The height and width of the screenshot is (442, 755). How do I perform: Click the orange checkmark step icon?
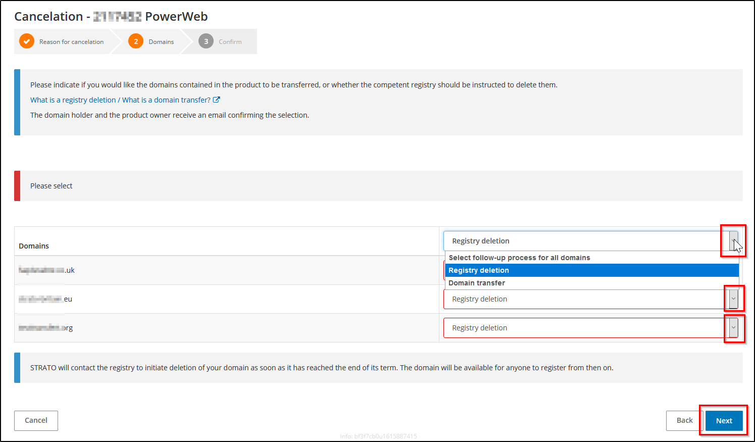pos(27,41)
